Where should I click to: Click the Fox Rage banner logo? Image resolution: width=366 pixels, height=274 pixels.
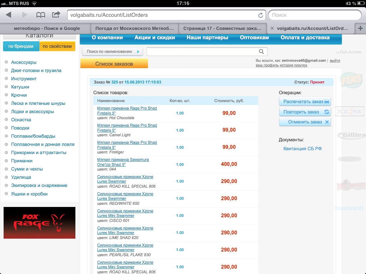pyautogui.click(x=39, y=223)
